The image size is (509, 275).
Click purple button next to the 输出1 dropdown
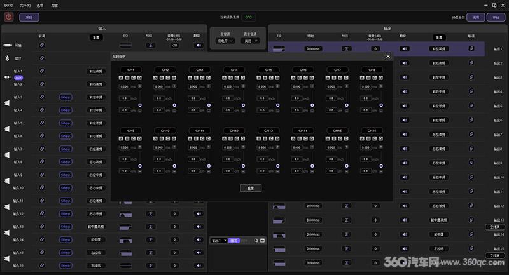(x=234, y=240)
